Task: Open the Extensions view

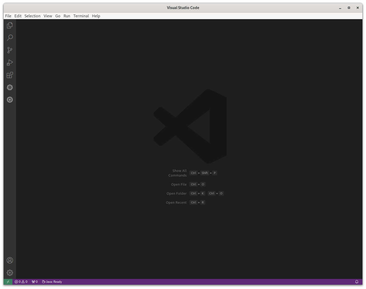Action: click(x=10, y=75)
